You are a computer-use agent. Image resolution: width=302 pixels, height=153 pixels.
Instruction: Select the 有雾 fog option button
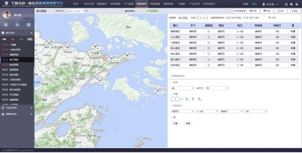coord(188,123)
